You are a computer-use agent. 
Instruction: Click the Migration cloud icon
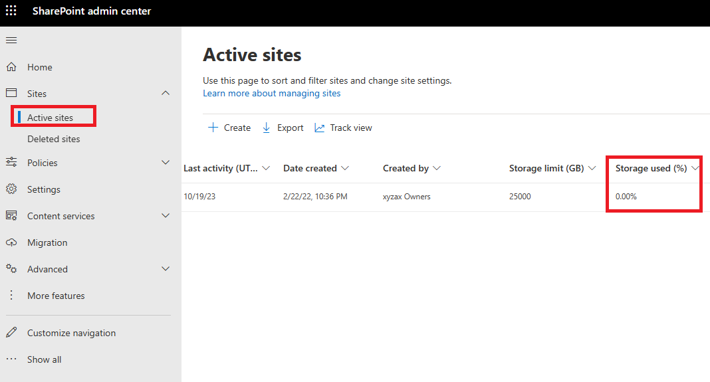[x=11, y=242]
